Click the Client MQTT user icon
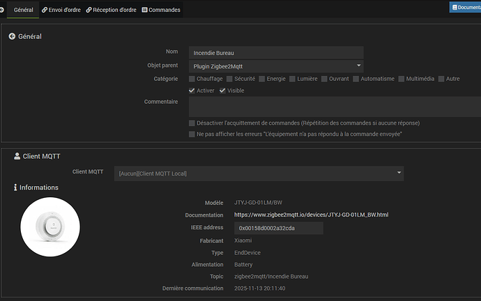 click(17, 156)
